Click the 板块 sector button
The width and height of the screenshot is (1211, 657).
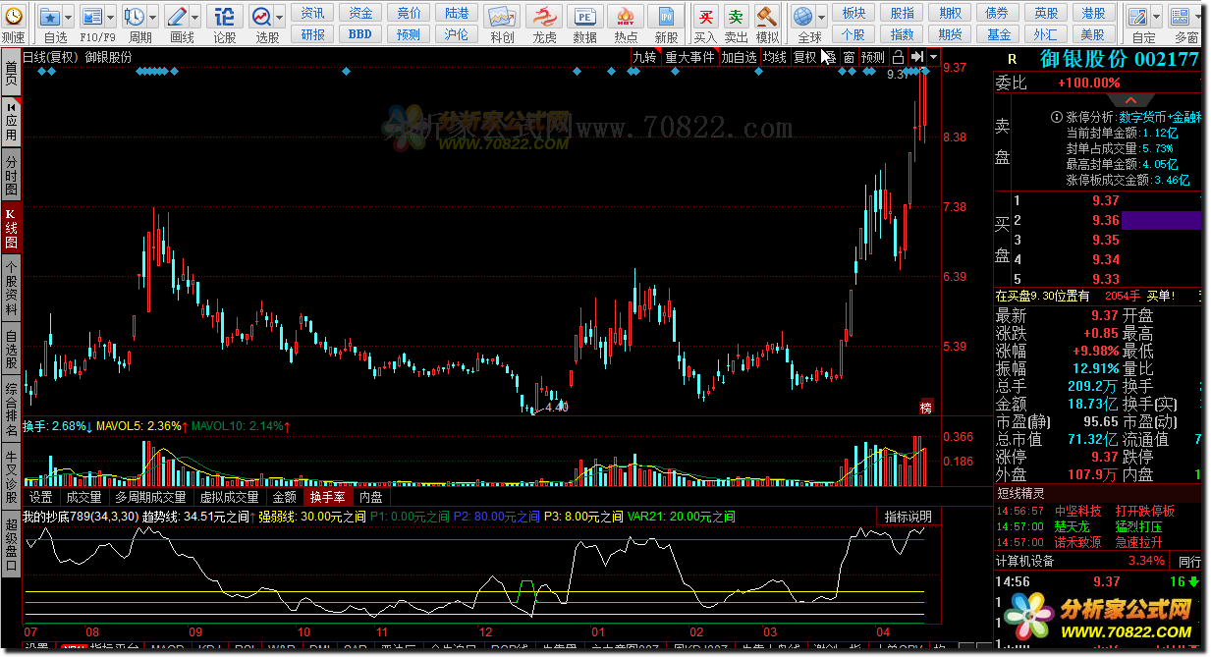(854, 13)
